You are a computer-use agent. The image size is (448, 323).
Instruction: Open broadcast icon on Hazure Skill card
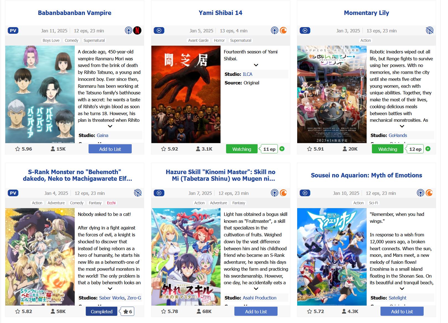pos(275,193)
